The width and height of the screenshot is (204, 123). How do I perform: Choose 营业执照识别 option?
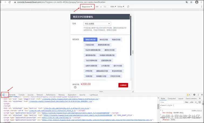coord(117,71)
